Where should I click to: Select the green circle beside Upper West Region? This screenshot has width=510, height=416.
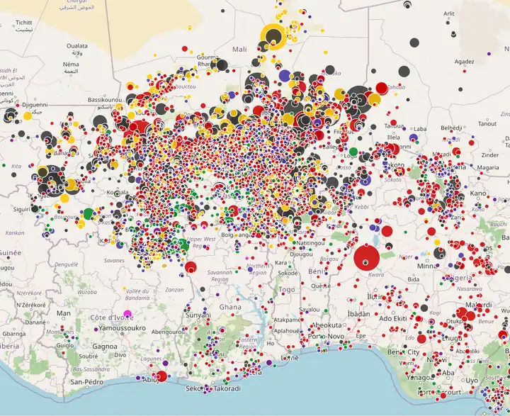(x=183, y=245)
